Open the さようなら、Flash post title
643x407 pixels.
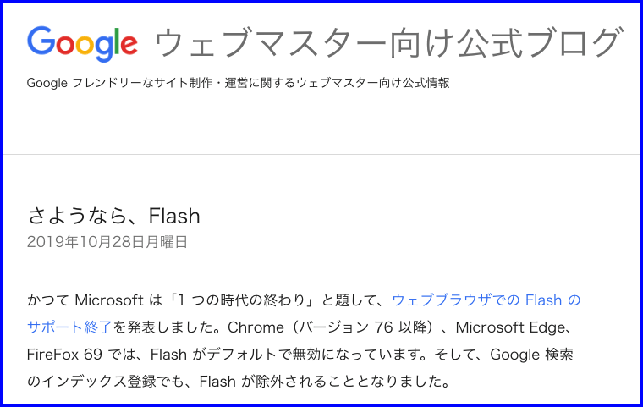coord(113,216)
